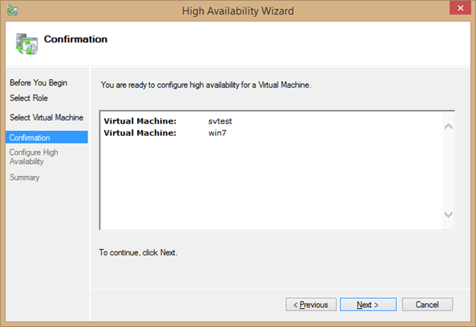Image resolution: width=476 pixels, height=327 pixels.
Task: Select the svtest virtual machine entry
Action: coord(220,121)
